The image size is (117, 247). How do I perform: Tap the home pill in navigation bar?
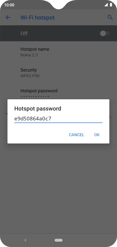pyautogui.click(x=59, y=240)
